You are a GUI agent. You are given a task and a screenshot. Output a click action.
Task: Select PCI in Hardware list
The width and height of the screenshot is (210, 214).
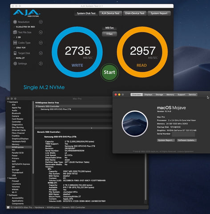click(x=13, y=150)
